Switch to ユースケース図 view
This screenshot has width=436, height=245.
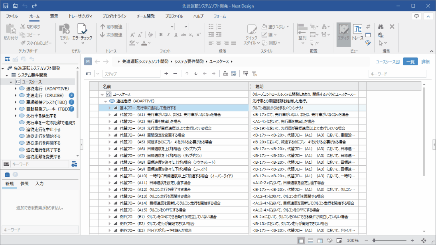click(388, 62)
